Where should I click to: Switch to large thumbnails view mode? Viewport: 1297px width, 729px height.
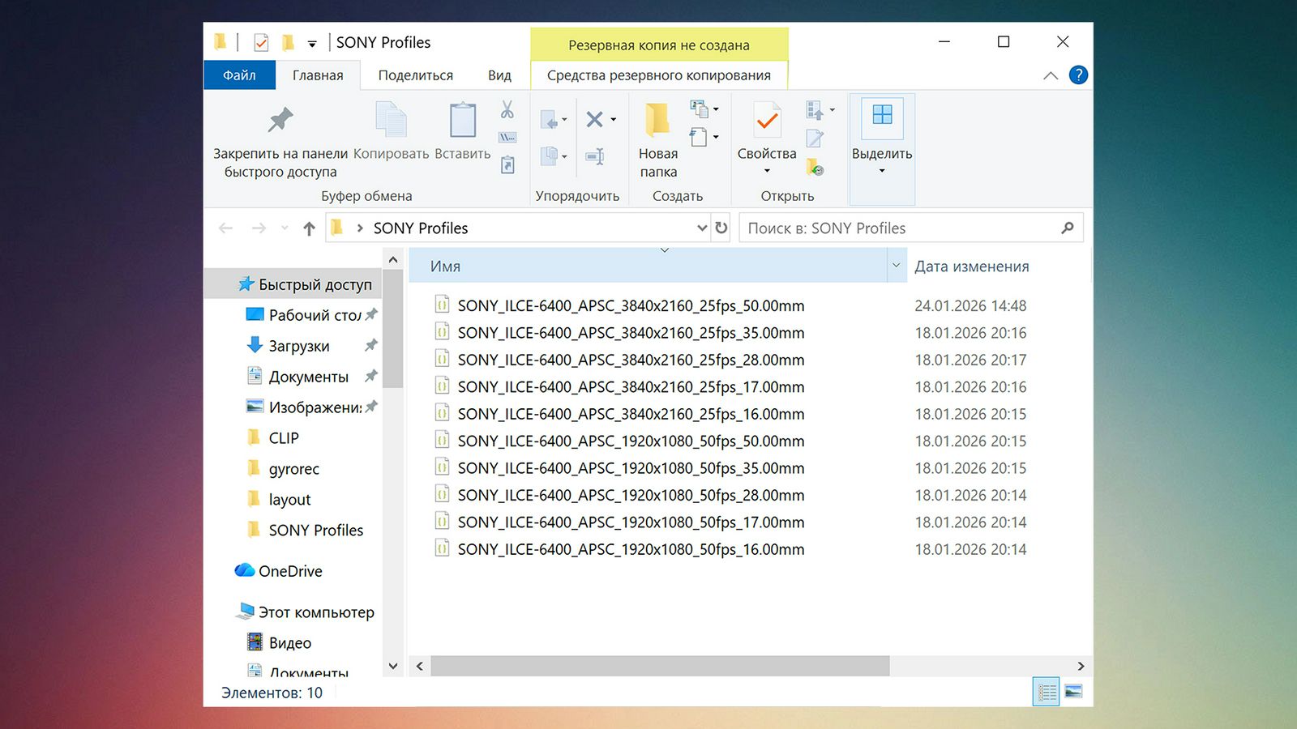1073,692
